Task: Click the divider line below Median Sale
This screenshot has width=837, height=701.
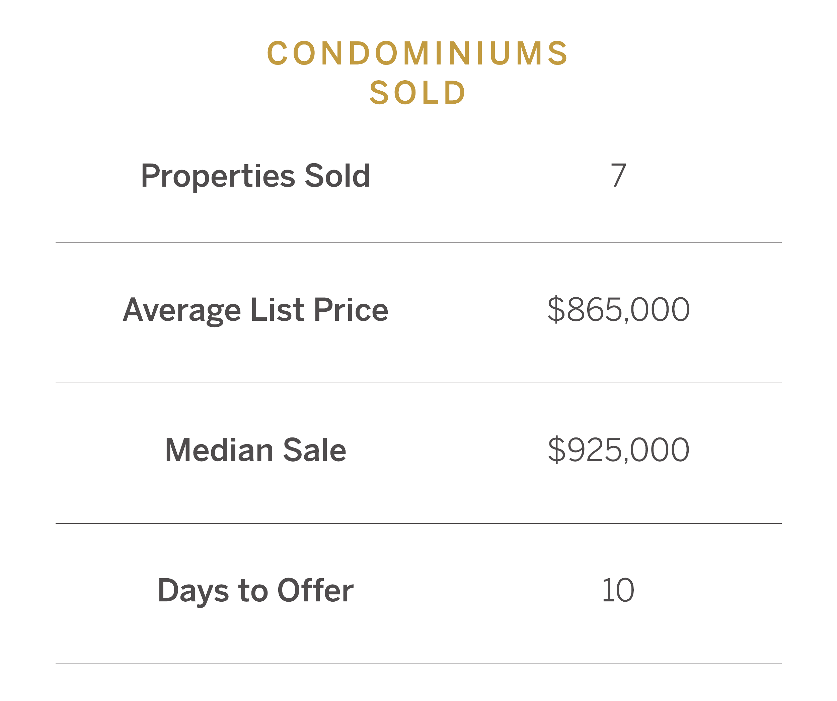Action: point(418,523)
